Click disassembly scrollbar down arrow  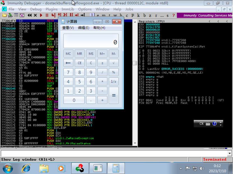pos(135,143)
